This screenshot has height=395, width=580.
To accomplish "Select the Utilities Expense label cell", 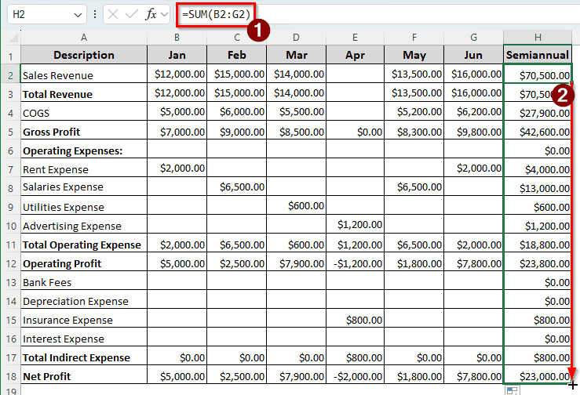I will point(84,205).
